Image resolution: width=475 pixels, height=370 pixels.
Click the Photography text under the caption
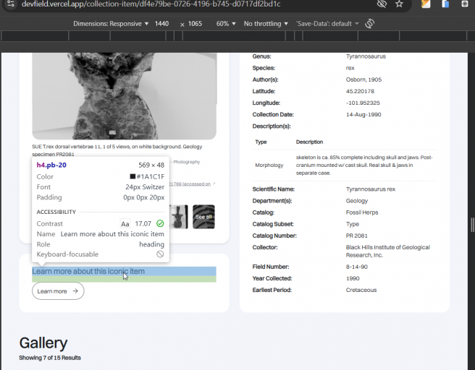[186, 162]
